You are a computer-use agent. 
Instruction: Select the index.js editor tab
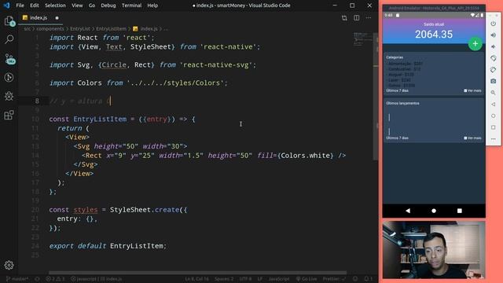(x=41, y=18)
